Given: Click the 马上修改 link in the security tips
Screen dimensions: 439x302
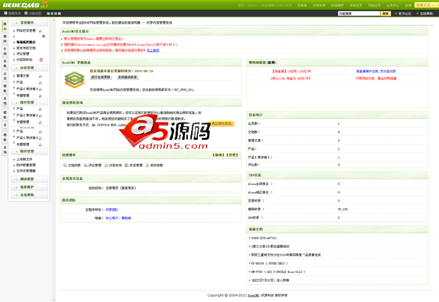Looking at the screenshot, I should [x=153, y=51].
